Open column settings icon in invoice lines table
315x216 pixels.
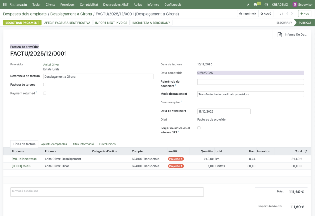coord(306,151)
